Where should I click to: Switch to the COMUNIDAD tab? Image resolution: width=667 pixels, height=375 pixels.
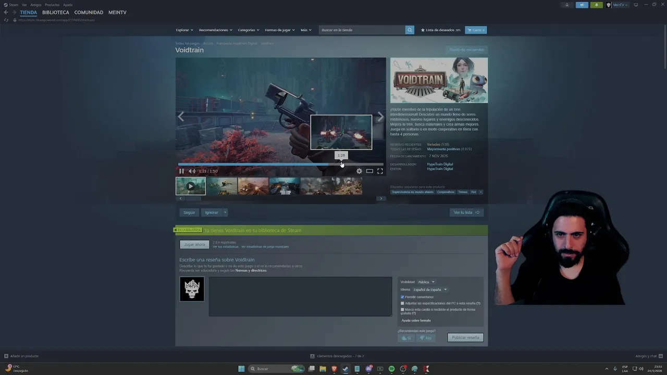pos(89,12)
